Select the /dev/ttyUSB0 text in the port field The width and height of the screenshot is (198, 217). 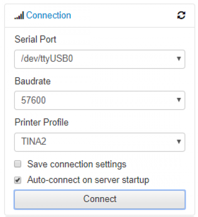47,59
